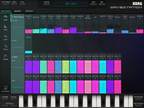Select the WAVE icon in sidebar
The image size is (144, 108).
click(5, 18)
